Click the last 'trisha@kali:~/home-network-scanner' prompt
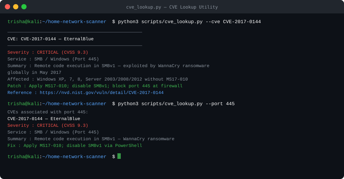Screen dimensions: 344x179 (x=57, y=157)
